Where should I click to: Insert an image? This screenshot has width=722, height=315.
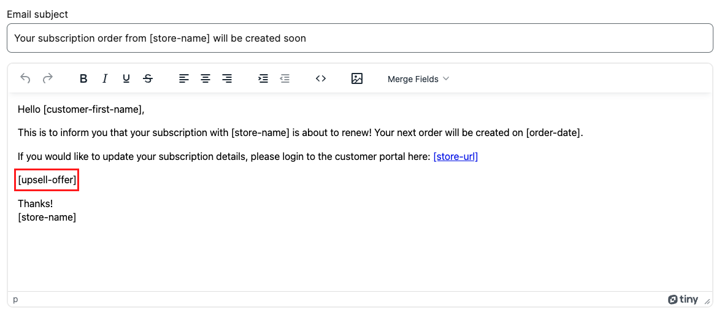357,78
